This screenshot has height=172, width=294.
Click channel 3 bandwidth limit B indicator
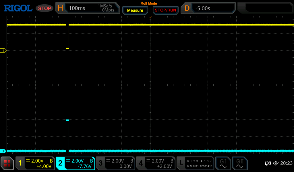pos(131,161)
